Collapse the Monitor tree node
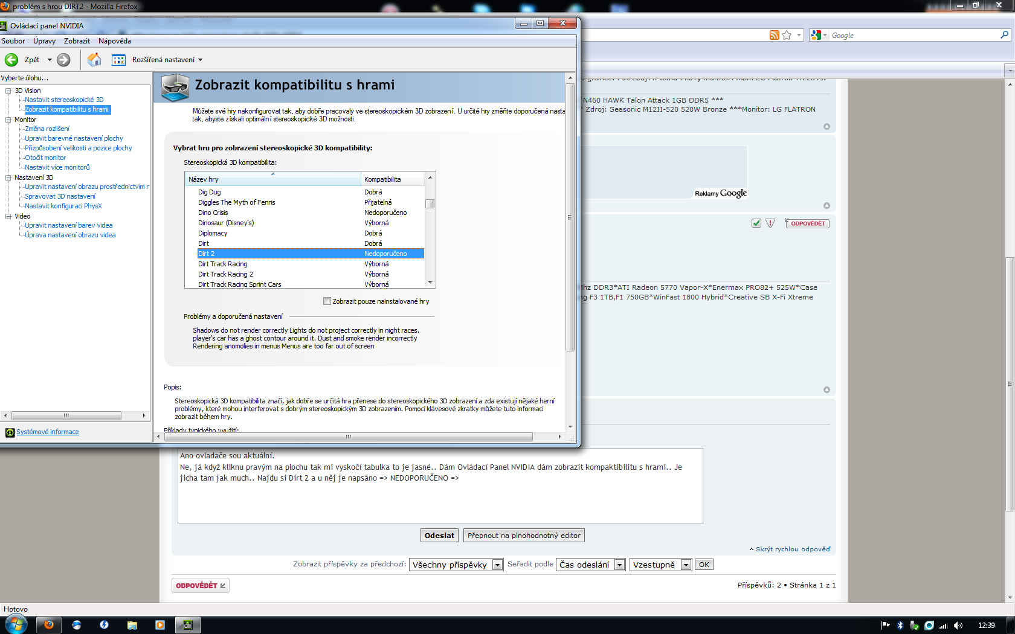Screen dimensions: 1015x634 8,120
